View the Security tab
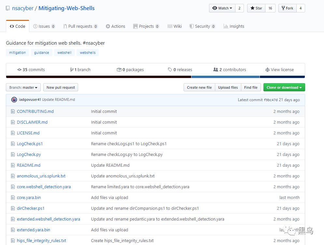Viewport: 324px width, 245px height. pos(202,26)
